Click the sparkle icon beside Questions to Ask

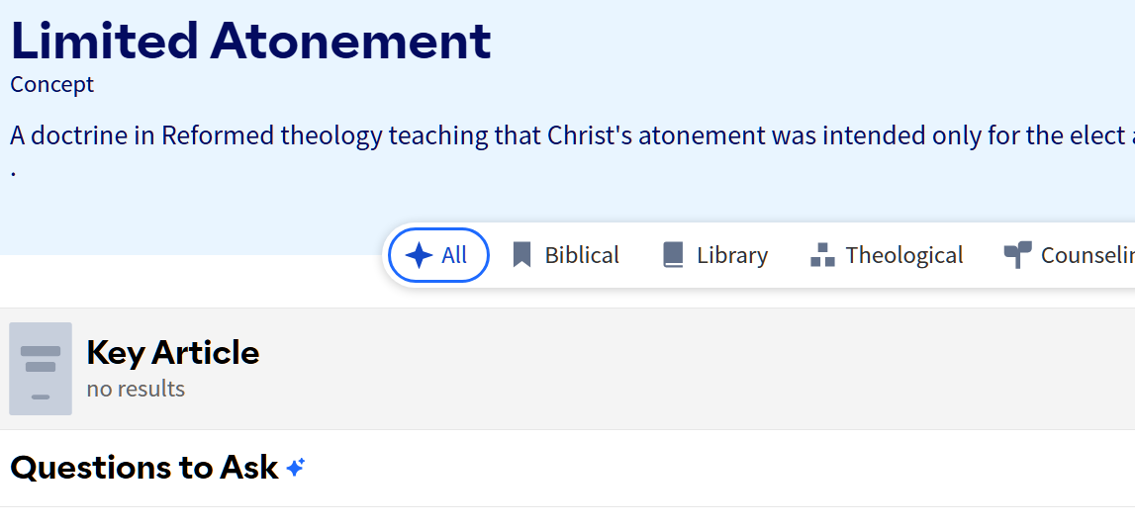[x=295, y=468]
